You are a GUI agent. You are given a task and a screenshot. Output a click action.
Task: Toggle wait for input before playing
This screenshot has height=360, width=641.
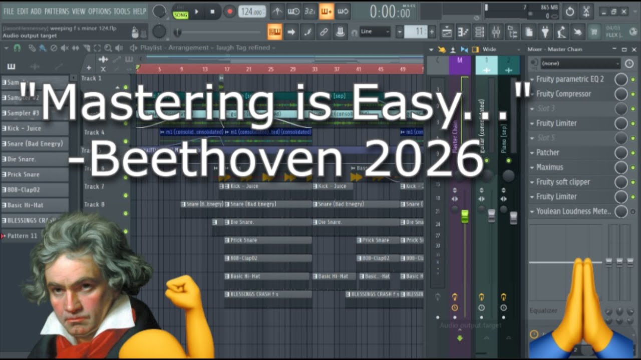point(294,11)
